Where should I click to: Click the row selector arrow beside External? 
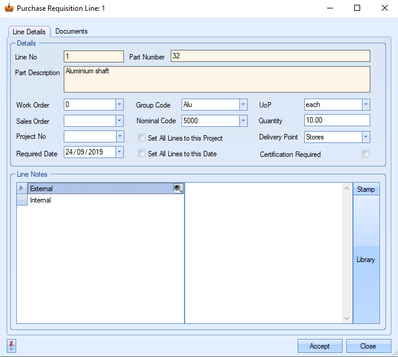(22, 189)
